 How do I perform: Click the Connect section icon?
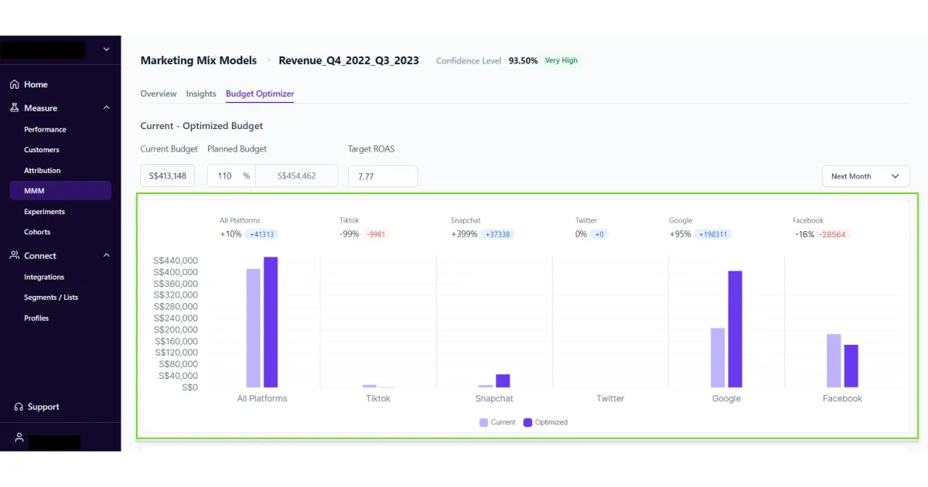point(14,255)
